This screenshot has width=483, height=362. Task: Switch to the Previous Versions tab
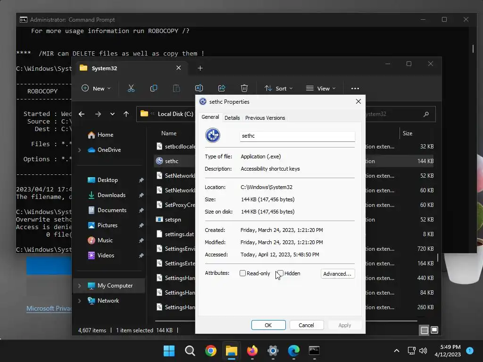(265, 118)
